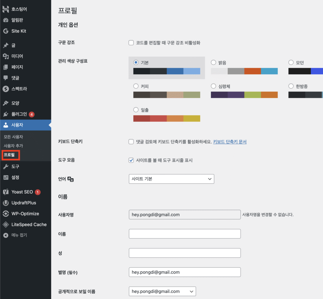Pick the 일출 color palette swatch
Viewport: 323px width, 299px height.
[x=167, y=119]
